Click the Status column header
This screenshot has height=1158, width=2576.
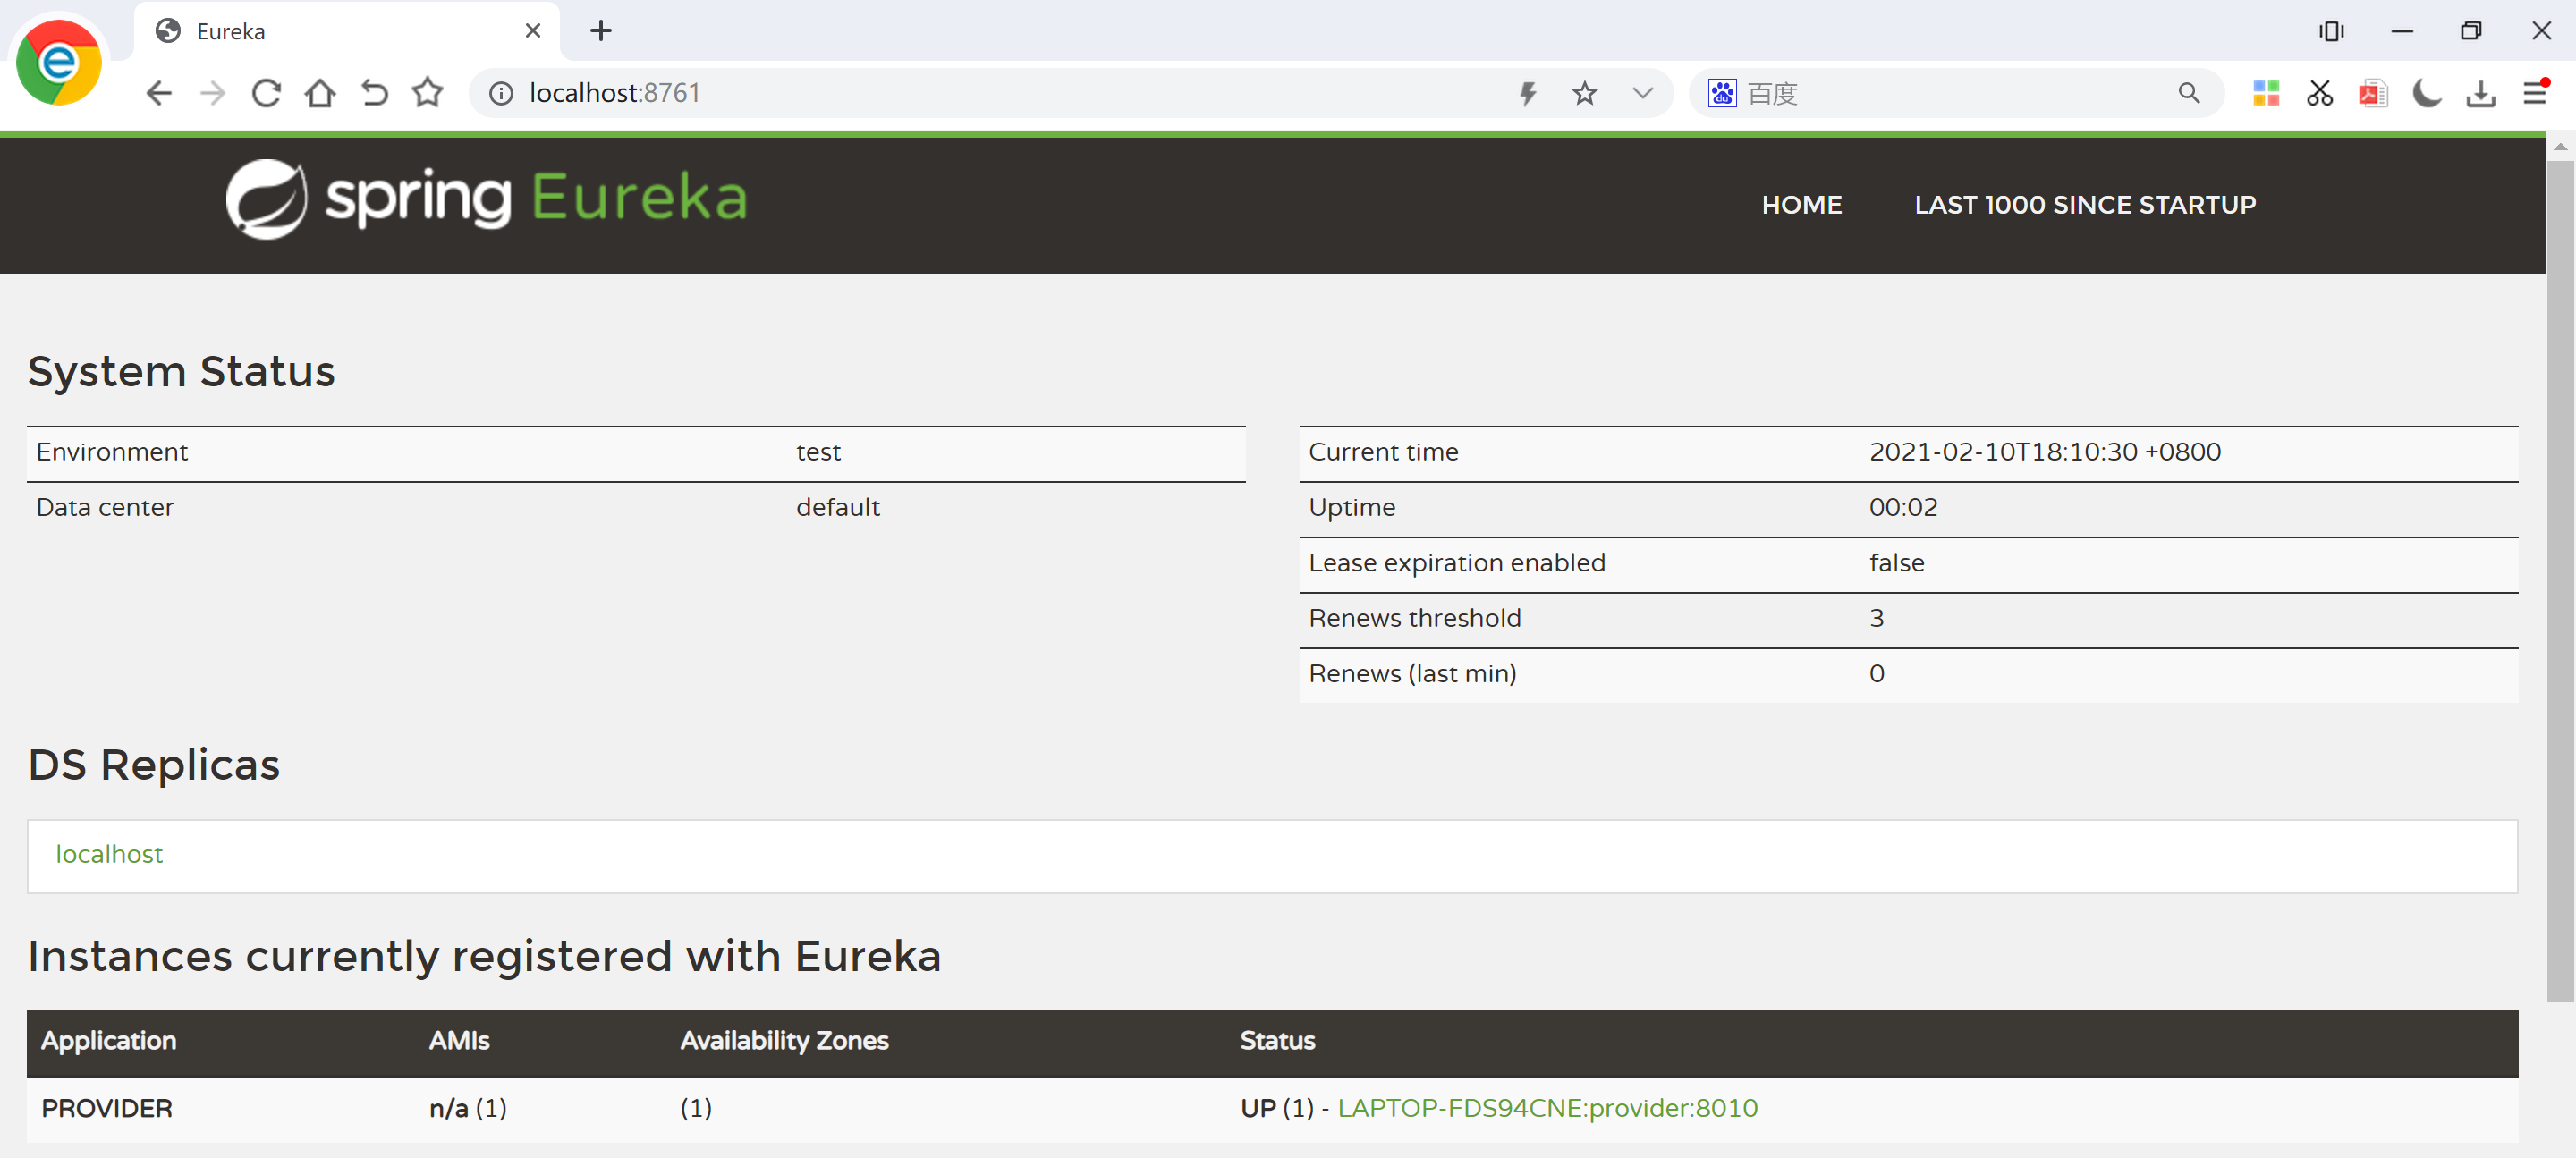[1277, 1041]
